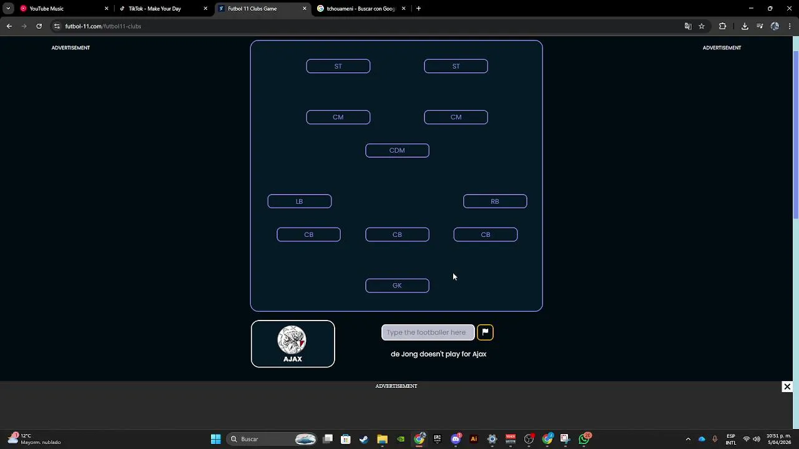The image size is (799, 449).
Task: Click the Ajax club crest card
Action: (293, 344)
